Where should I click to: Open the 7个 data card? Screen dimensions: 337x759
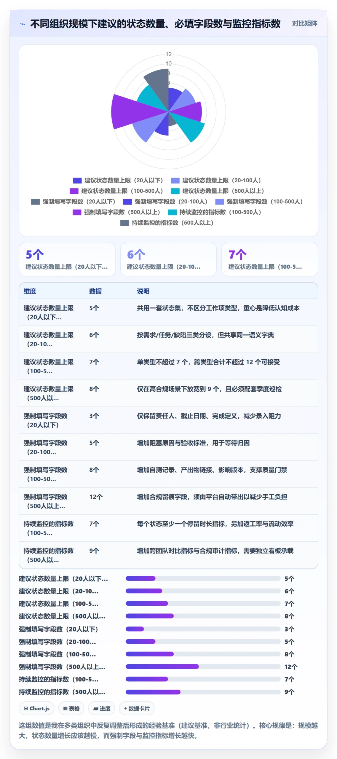point(270,259)
